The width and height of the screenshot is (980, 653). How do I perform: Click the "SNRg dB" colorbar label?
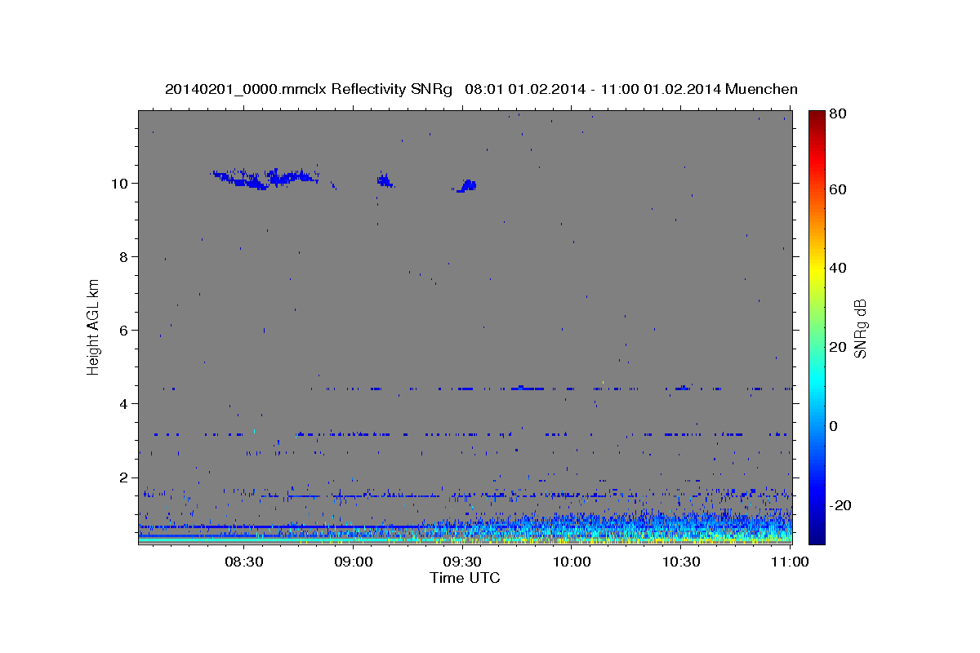point(860,328)
